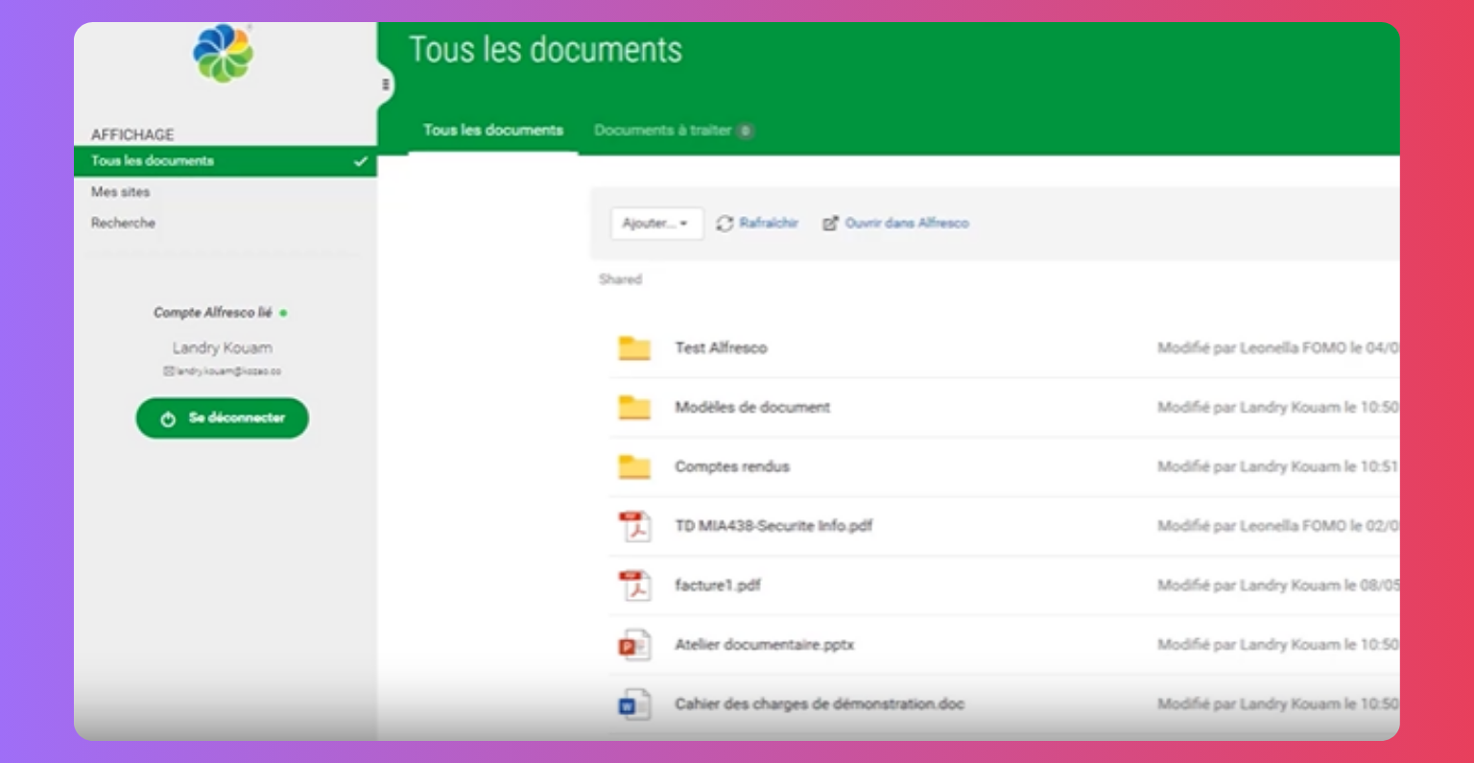
Task: Click the checkmark beside Tous les documents
Action: pyautogui.click(x=361, y=161)
